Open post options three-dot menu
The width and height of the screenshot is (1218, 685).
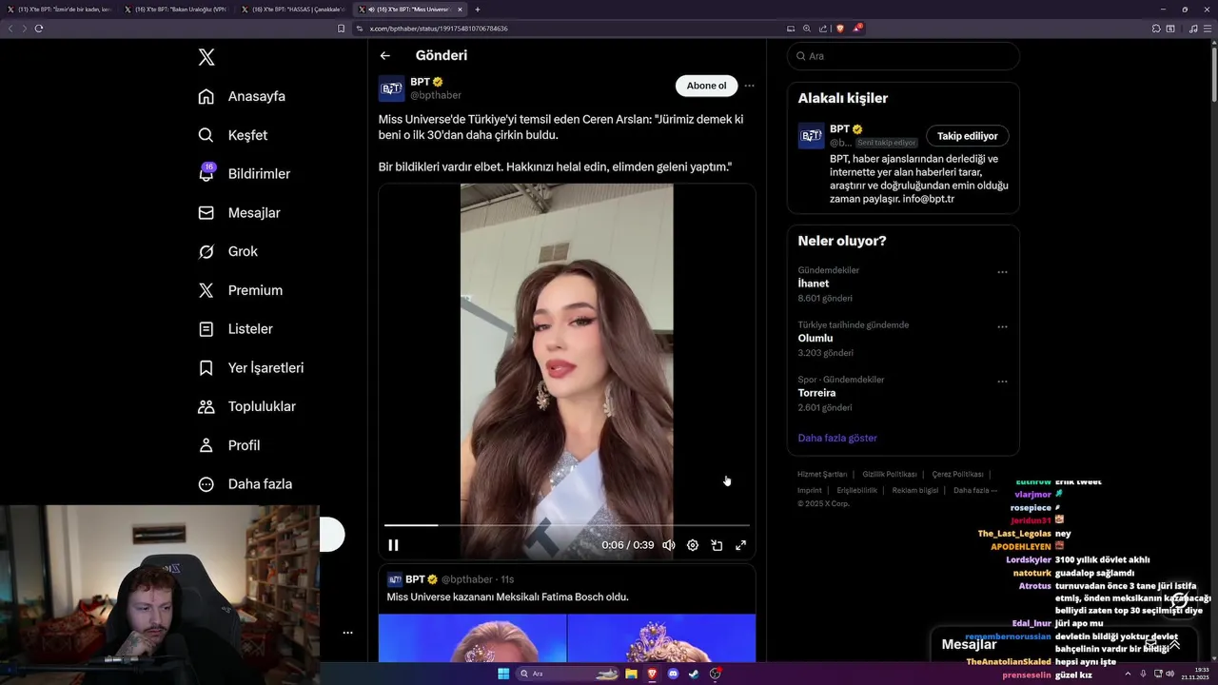tap(749, 86)
